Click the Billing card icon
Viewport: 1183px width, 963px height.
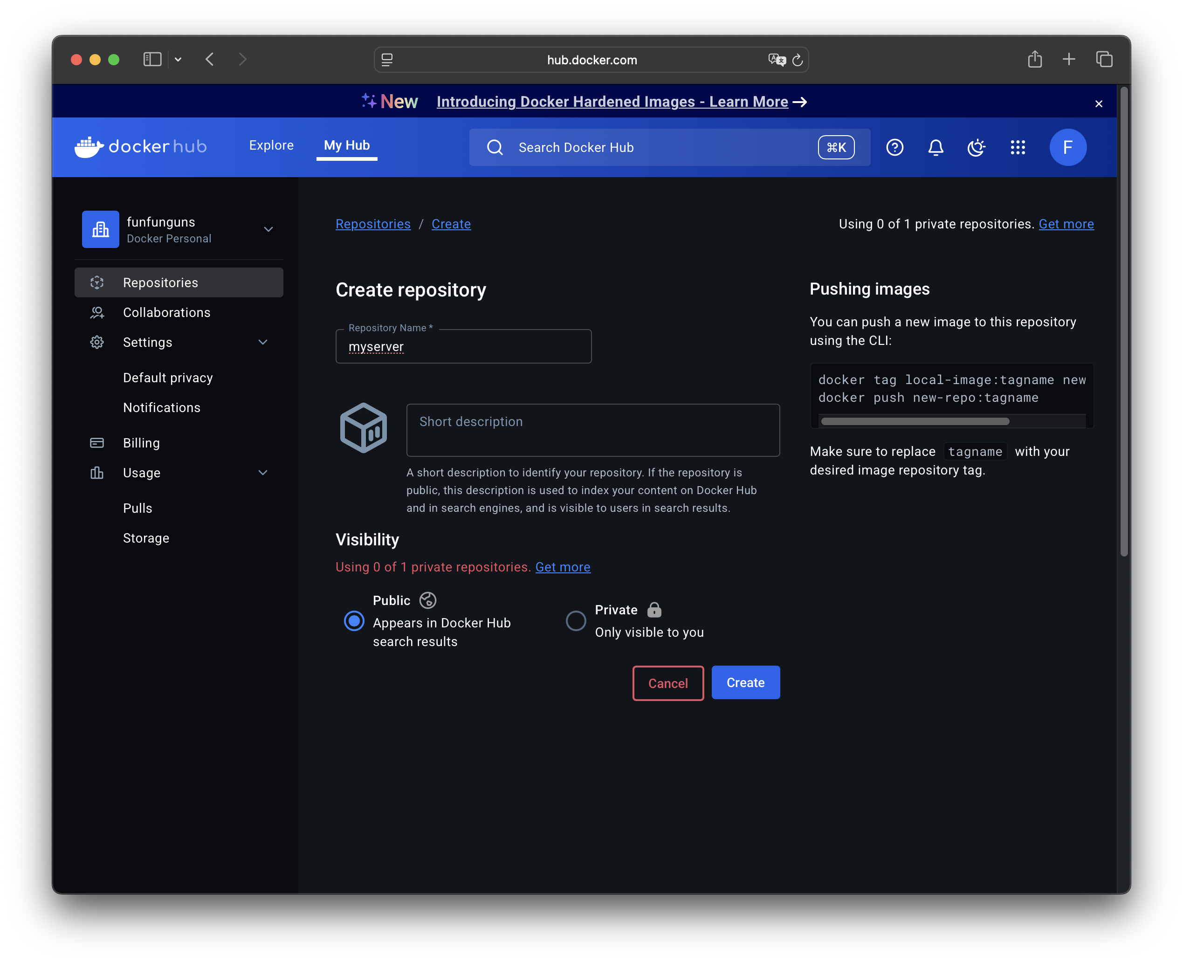97,443
